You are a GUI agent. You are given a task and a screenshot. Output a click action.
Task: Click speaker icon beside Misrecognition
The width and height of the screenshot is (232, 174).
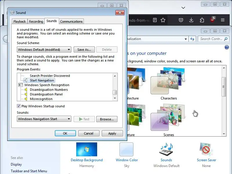coord(26,99)
